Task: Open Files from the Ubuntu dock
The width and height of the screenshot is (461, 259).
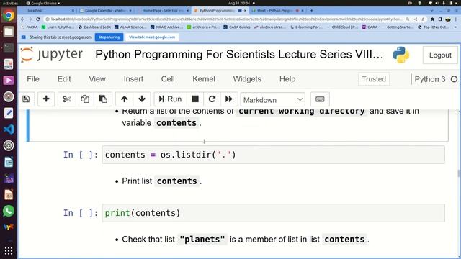Action: click(x=9, y=32)
